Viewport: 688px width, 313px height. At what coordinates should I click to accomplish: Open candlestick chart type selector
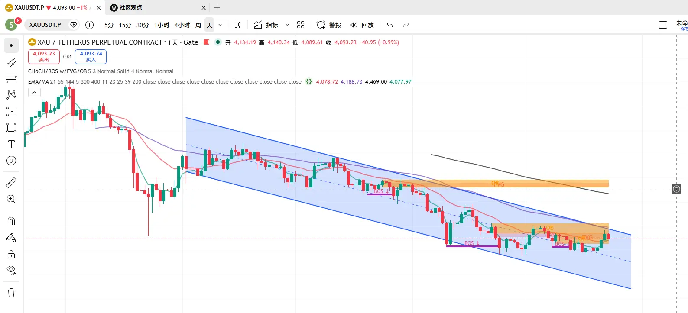coord(237,25)
